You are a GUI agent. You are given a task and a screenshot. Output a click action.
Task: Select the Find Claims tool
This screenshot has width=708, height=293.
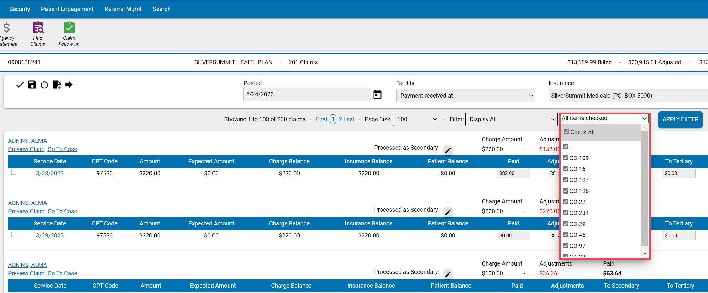click(38, 33)
